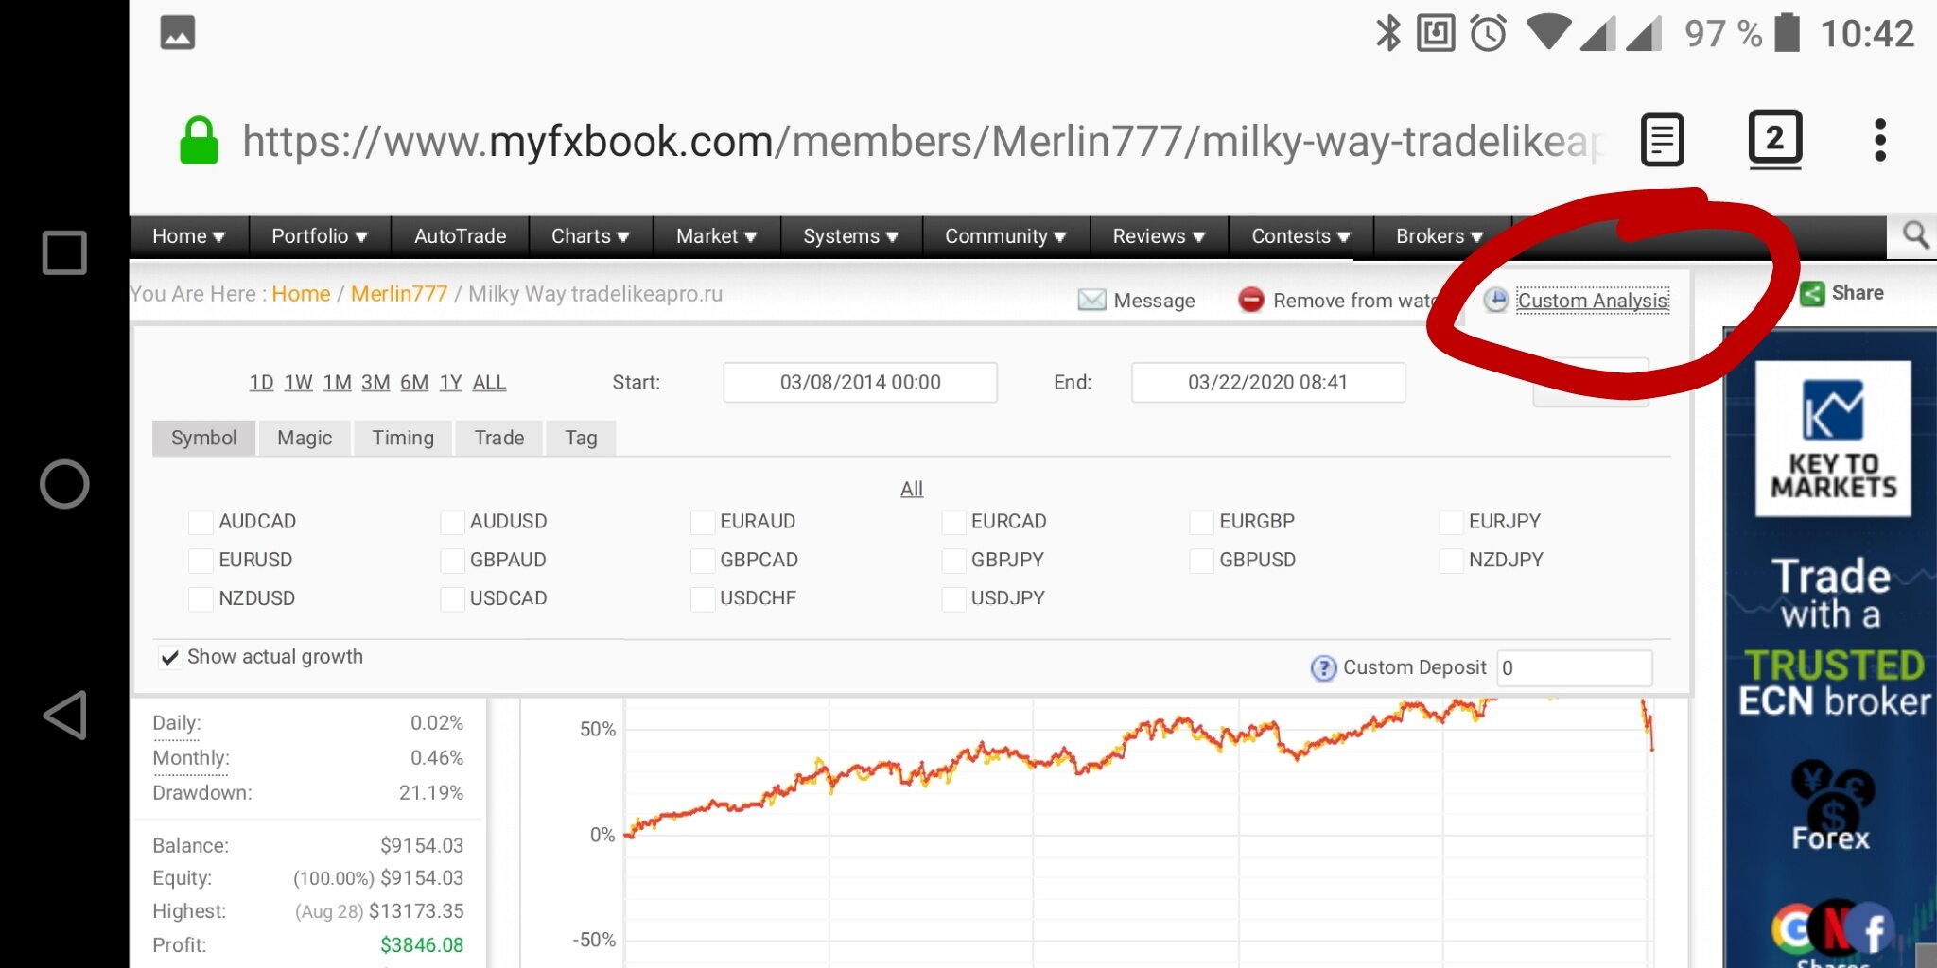This screenshot has width=1937, height=968.
Task: Open the Custom Analysis link
Action: tap(1593, 301)
